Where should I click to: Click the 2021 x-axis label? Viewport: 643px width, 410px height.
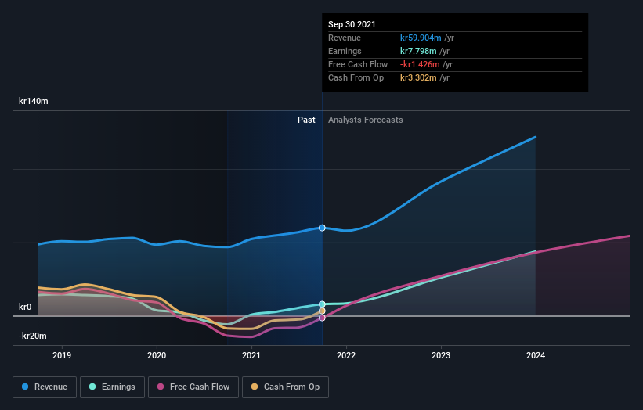[x=251, y=355]
